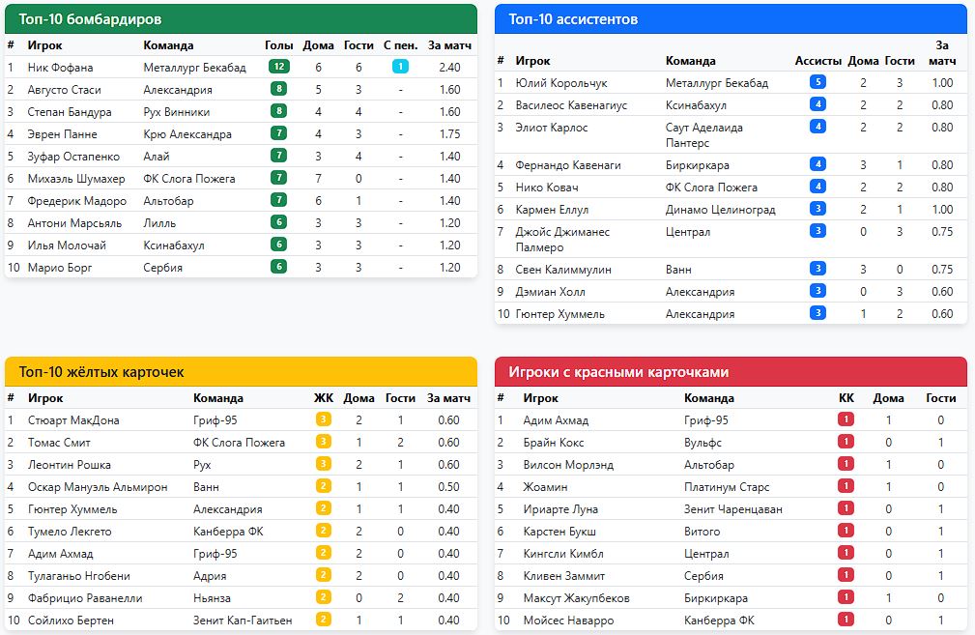The image size is (975, 635).
Task: Select the Топ-10 бомбардиров panel header
Action: [x=241, y=19]
